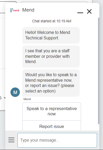
Task: Click the Mend title in chat header
Action: [28, 10]
